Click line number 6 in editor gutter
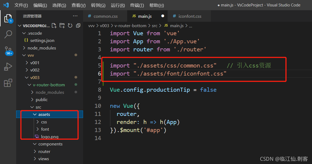The width and height of the screenshot is (312, 164). (100, 74)
